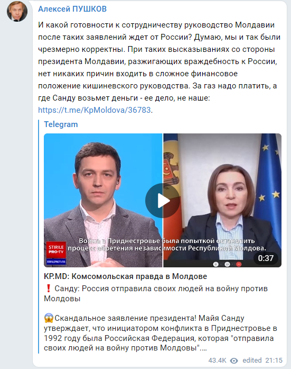The height and width of the screenshot is (369, 291).
Task: Click the video subtitle about Приднестровье
Action: pos(167,245)
